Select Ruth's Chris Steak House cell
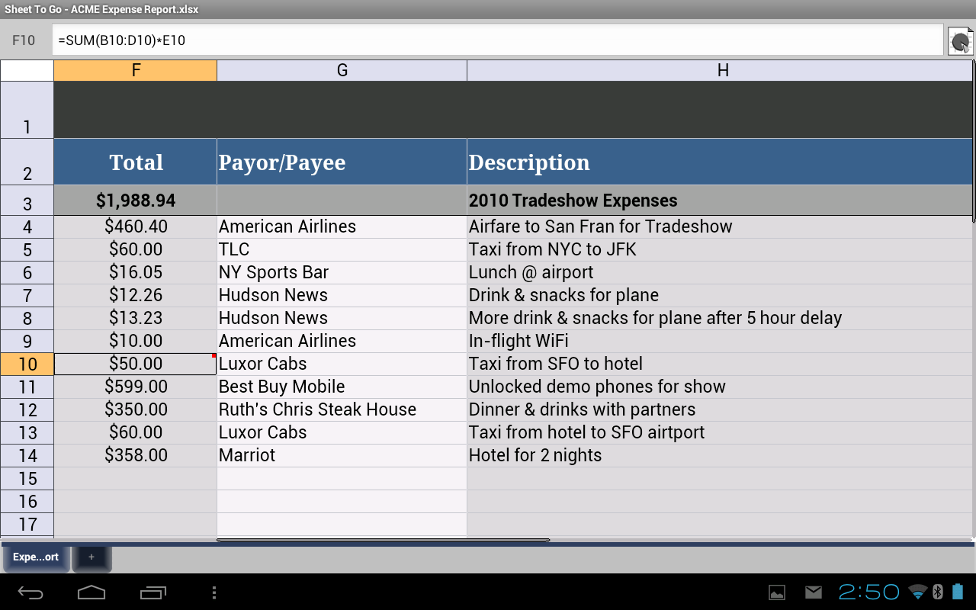This screenshot has width=976, height=610. click(342, 409)
